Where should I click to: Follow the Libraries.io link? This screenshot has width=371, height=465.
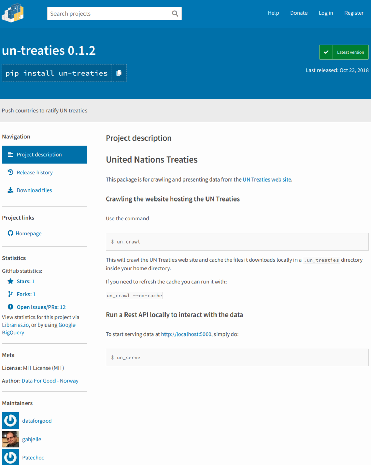16,325
